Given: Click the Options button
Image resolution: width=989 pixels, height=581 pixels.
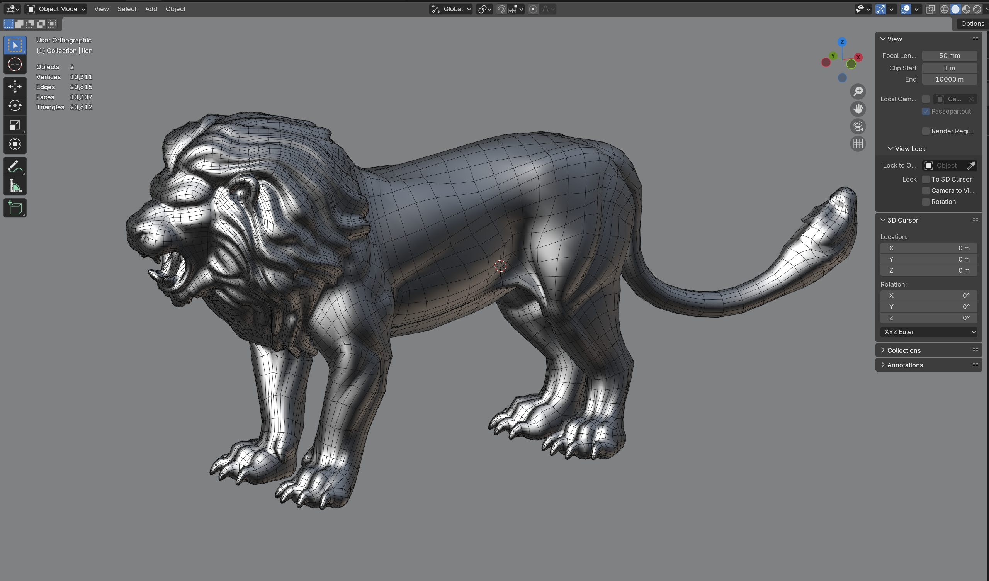Looking at the screenshot, I should (972, 24).
